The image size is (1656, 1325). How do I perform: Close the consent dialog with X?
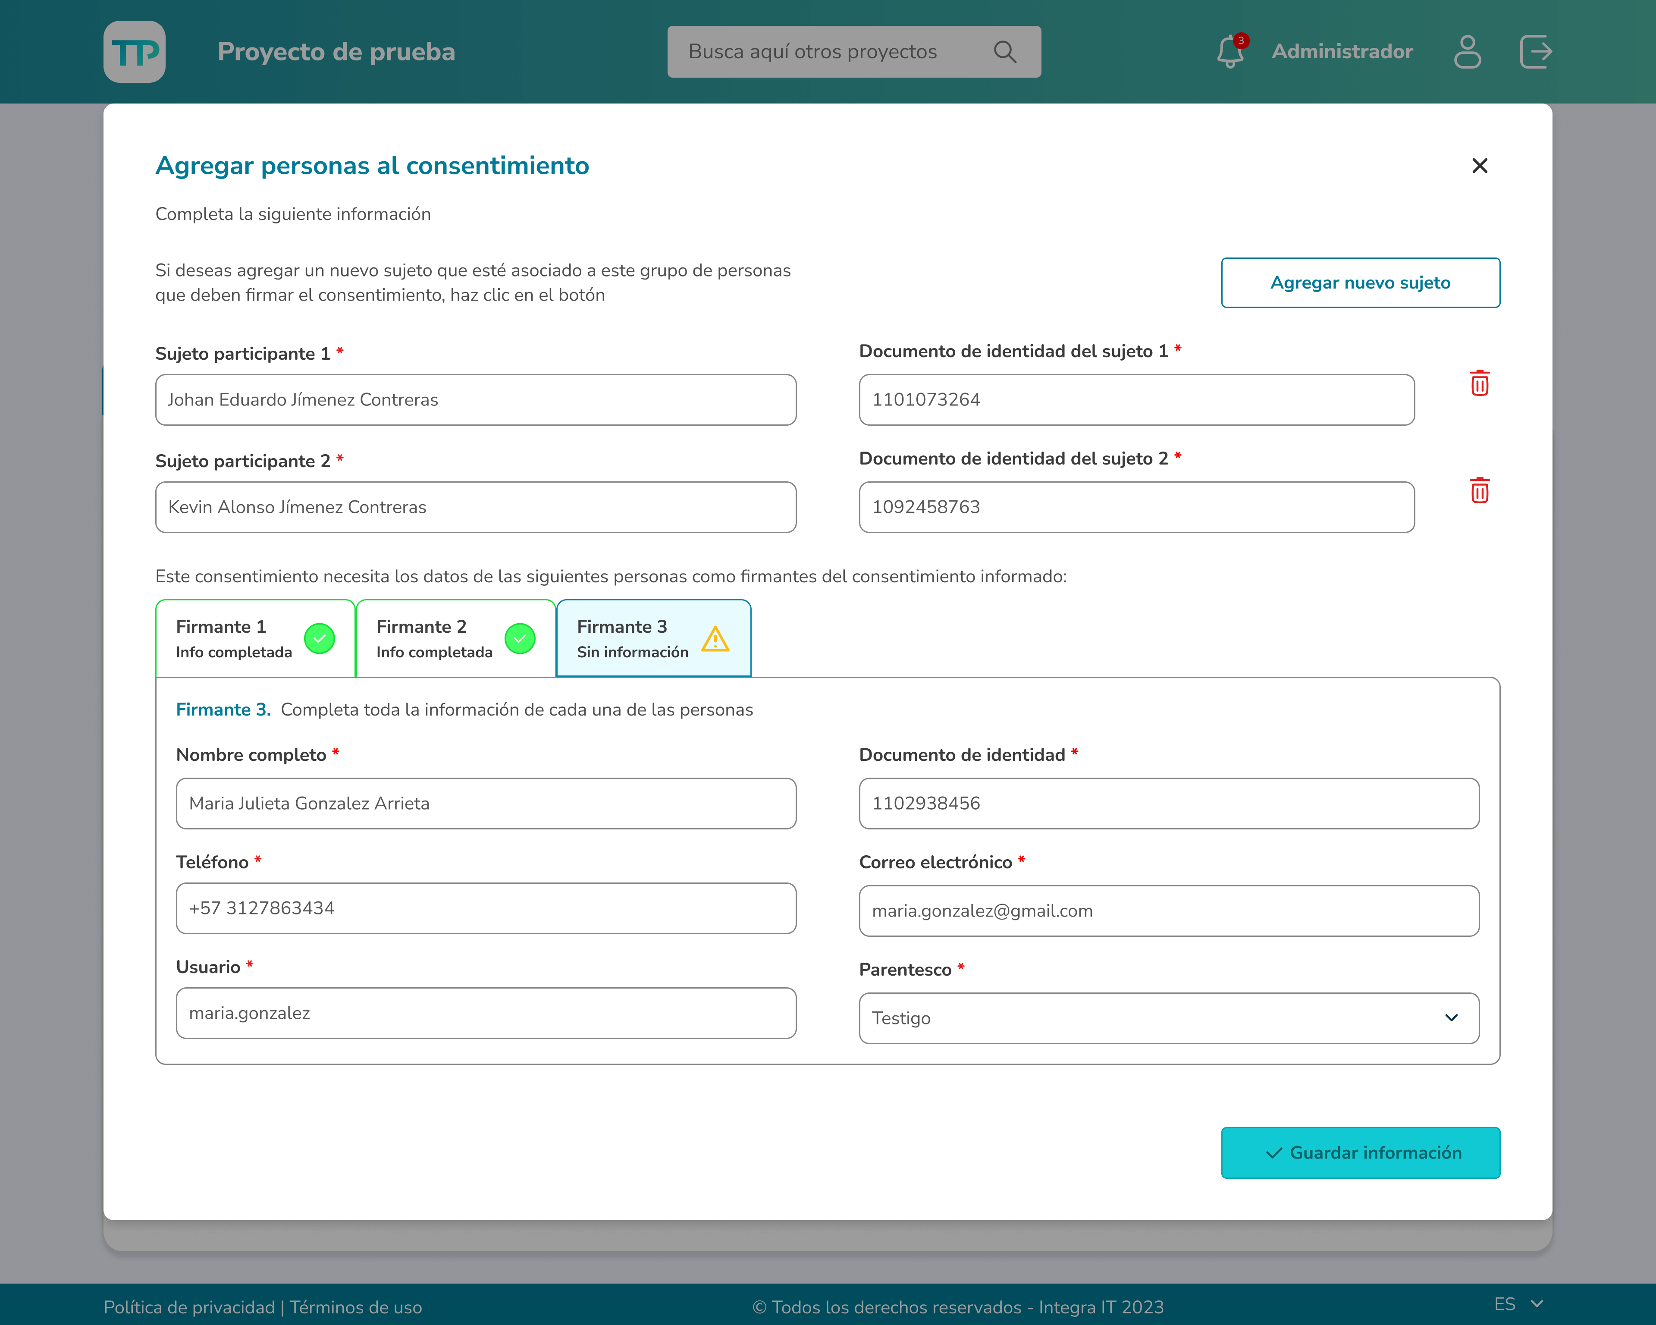(x=1479, y=166)
